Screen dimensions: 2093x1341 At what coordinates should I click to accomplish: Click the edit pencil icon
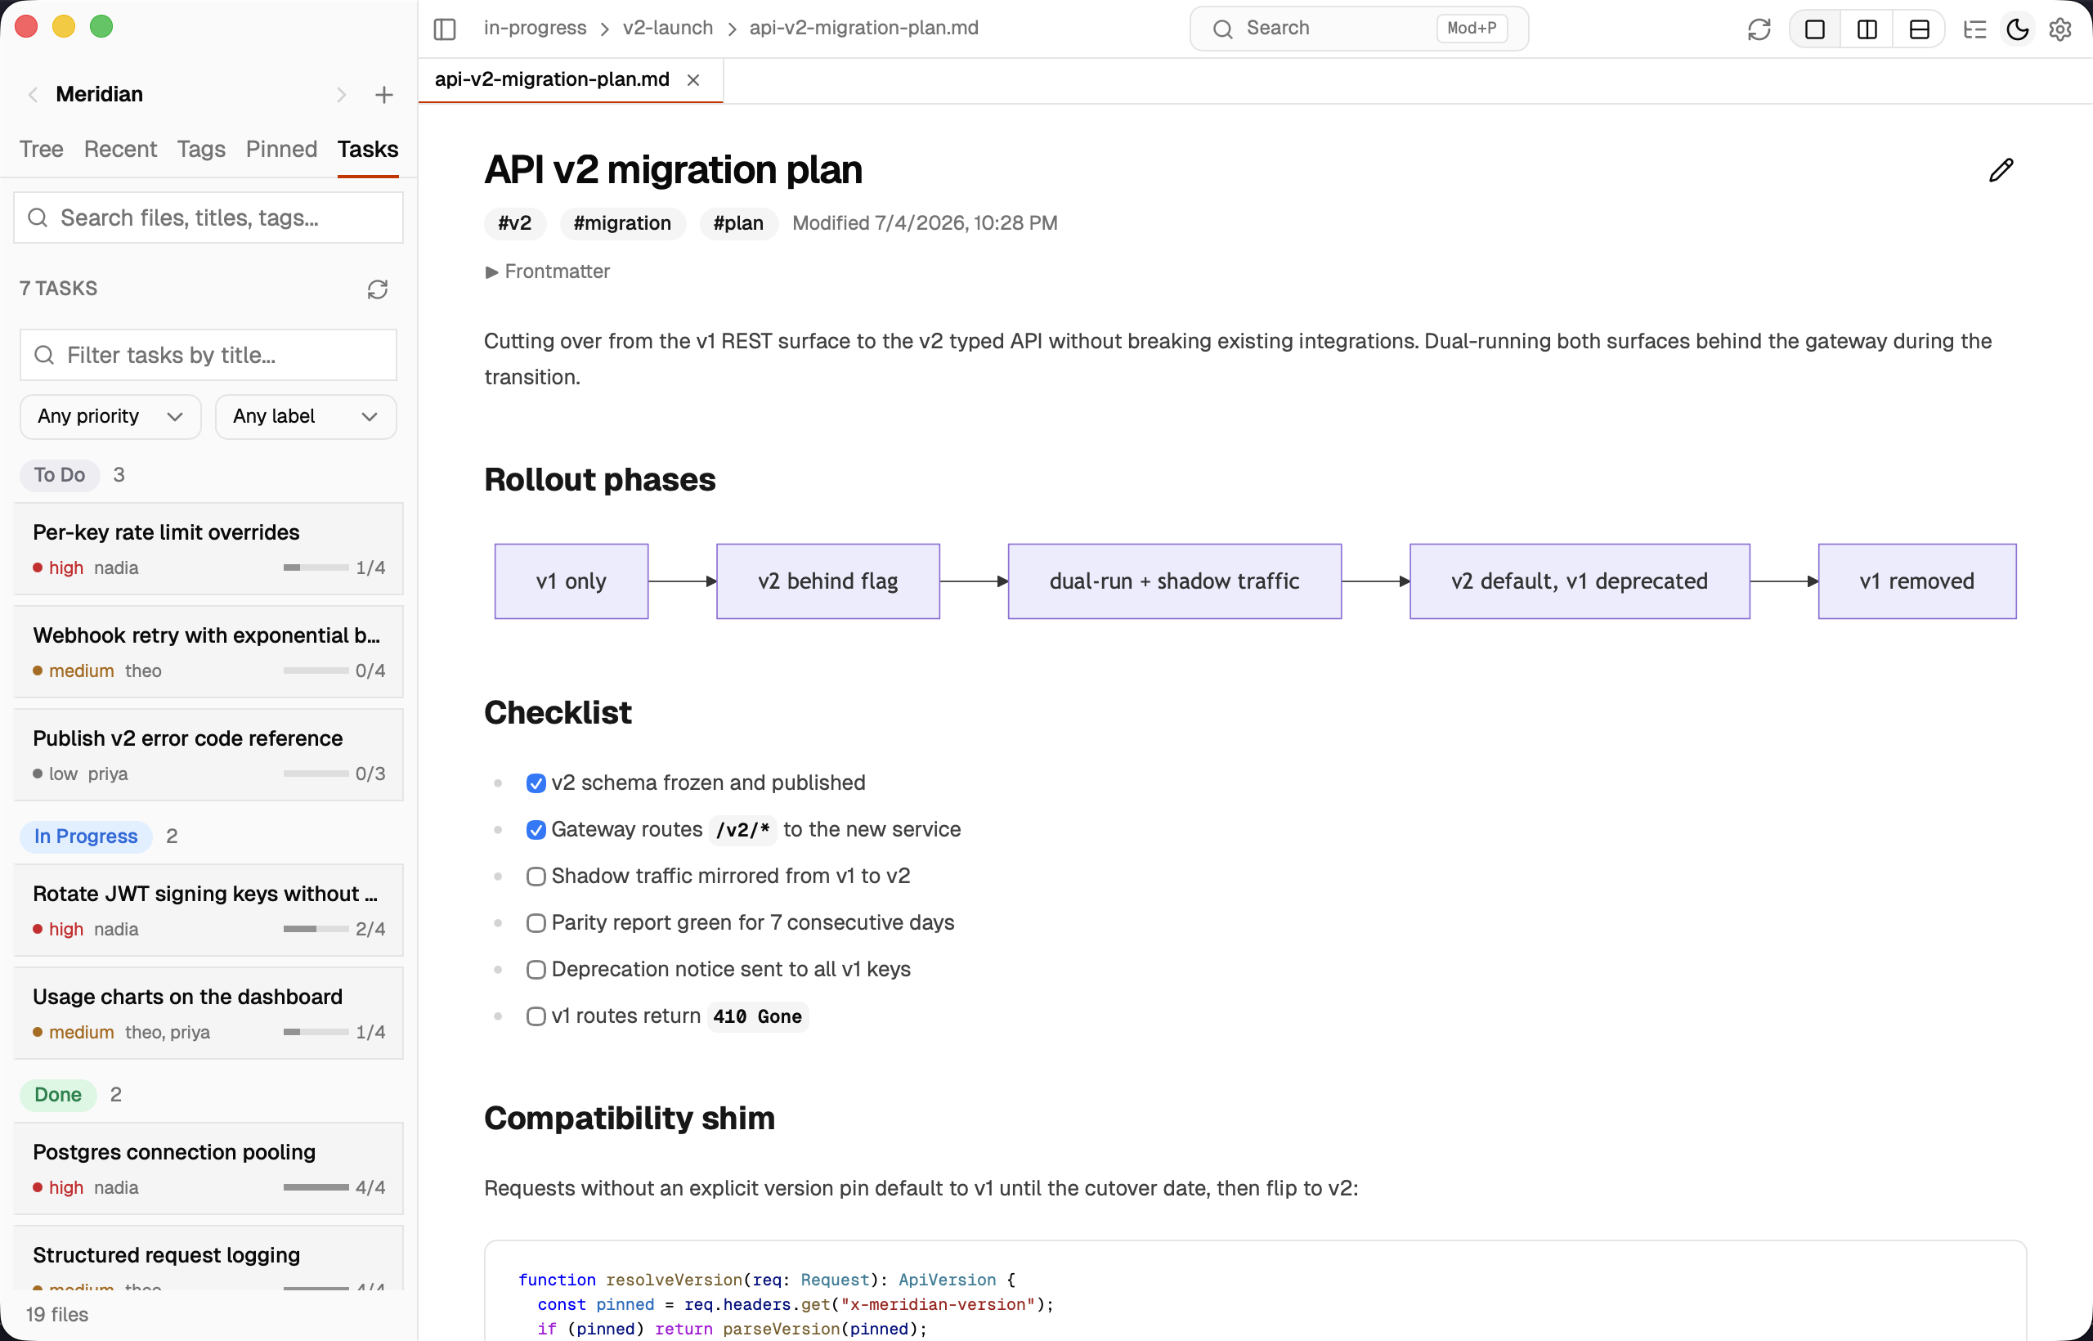tap(2001, 170)
